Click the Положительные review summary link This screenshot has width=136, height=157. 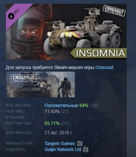click(x=61, y=106)
